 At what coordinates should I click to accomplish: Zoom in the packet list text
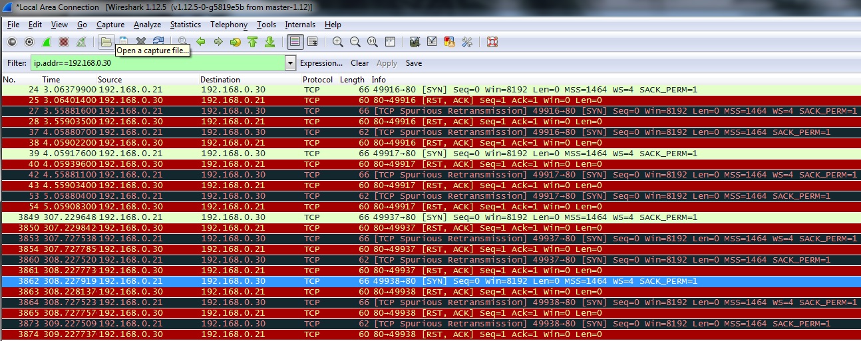tap(338, 42)
